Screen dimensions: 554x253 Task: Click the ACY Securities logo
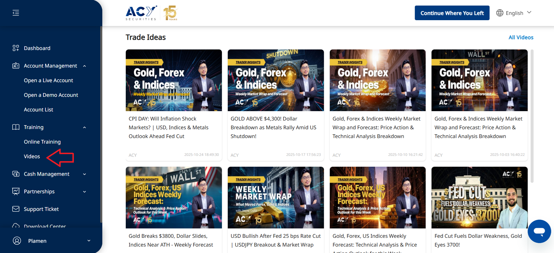click(142, 13)
